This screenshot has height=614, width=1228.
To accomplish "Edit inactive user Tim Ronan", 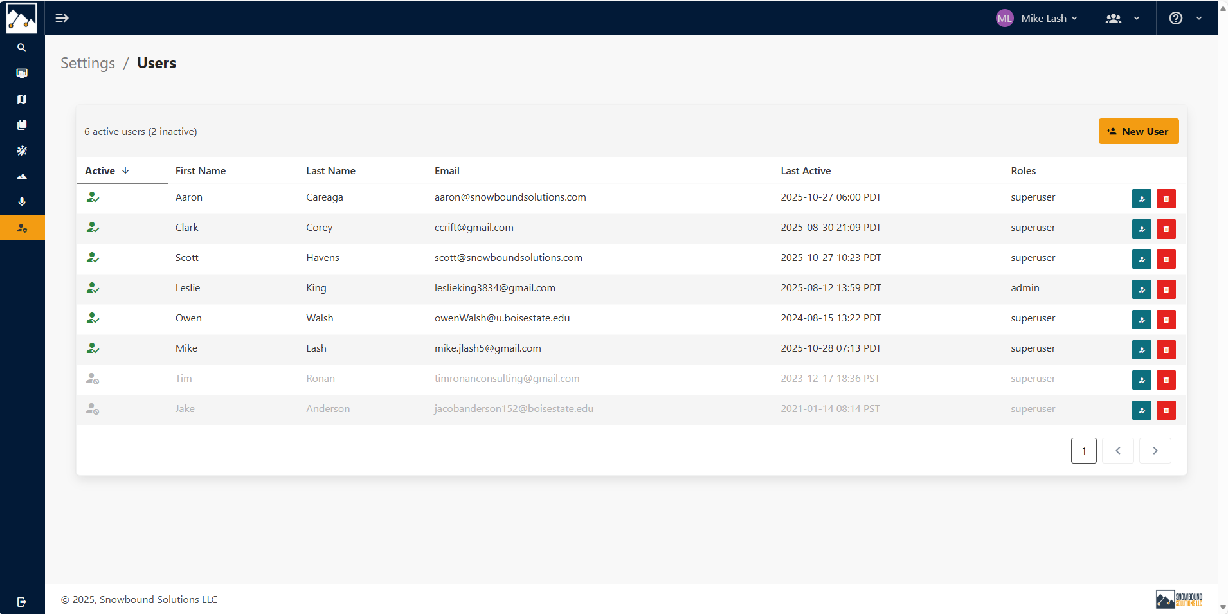I will (1142, 380).
